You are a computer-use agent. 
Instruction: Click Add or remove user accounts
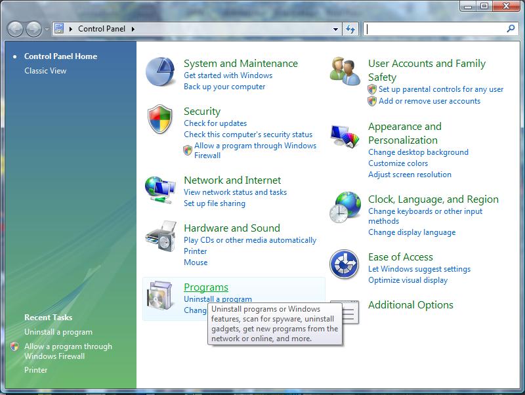click(429, 101)
